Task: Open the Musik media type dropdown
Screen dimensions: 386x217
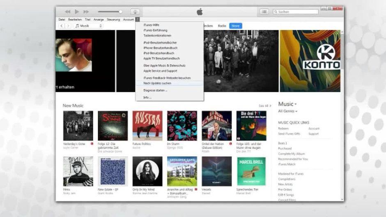Action: 88,26
